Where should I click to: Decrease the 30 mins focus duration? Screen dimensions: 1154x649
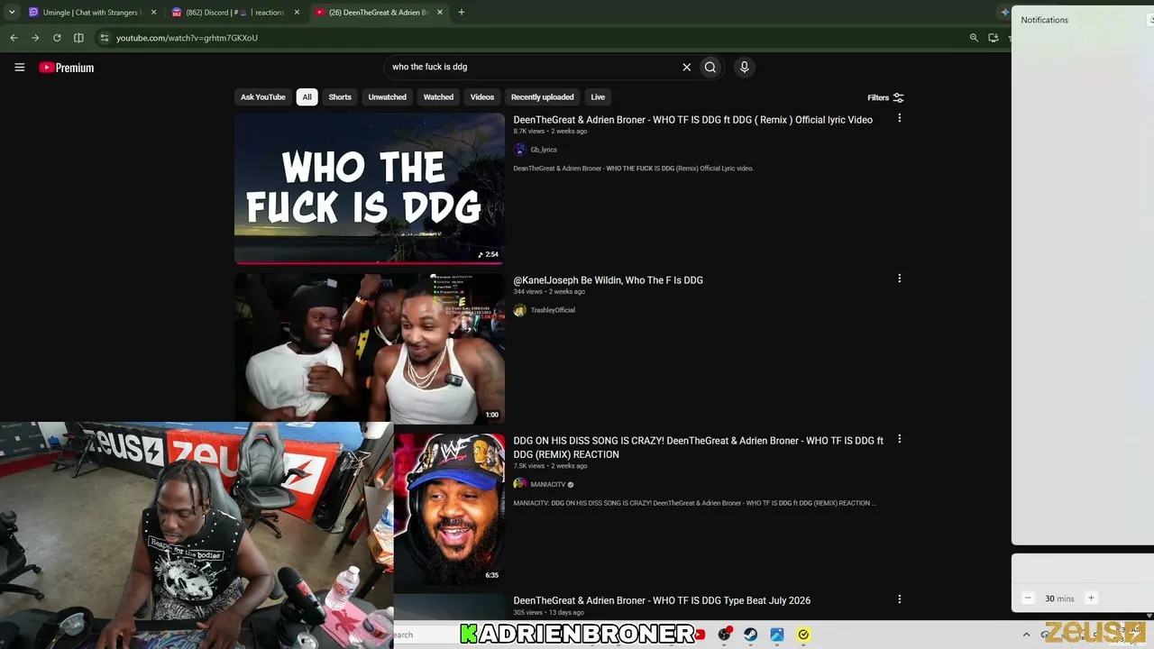(x=1027, y=599)
